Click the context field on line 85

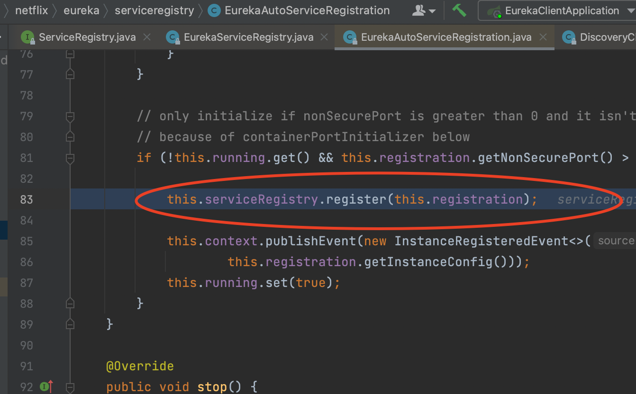tap(231, 241)
